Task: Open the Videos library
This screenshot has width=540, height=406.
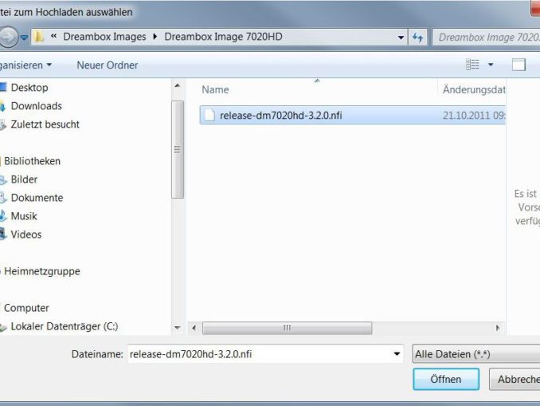Action: 25,235
